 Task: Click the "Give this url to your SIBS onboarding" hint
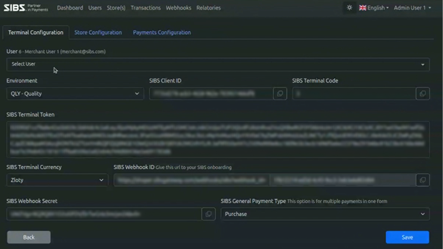[x=194, y=167]
